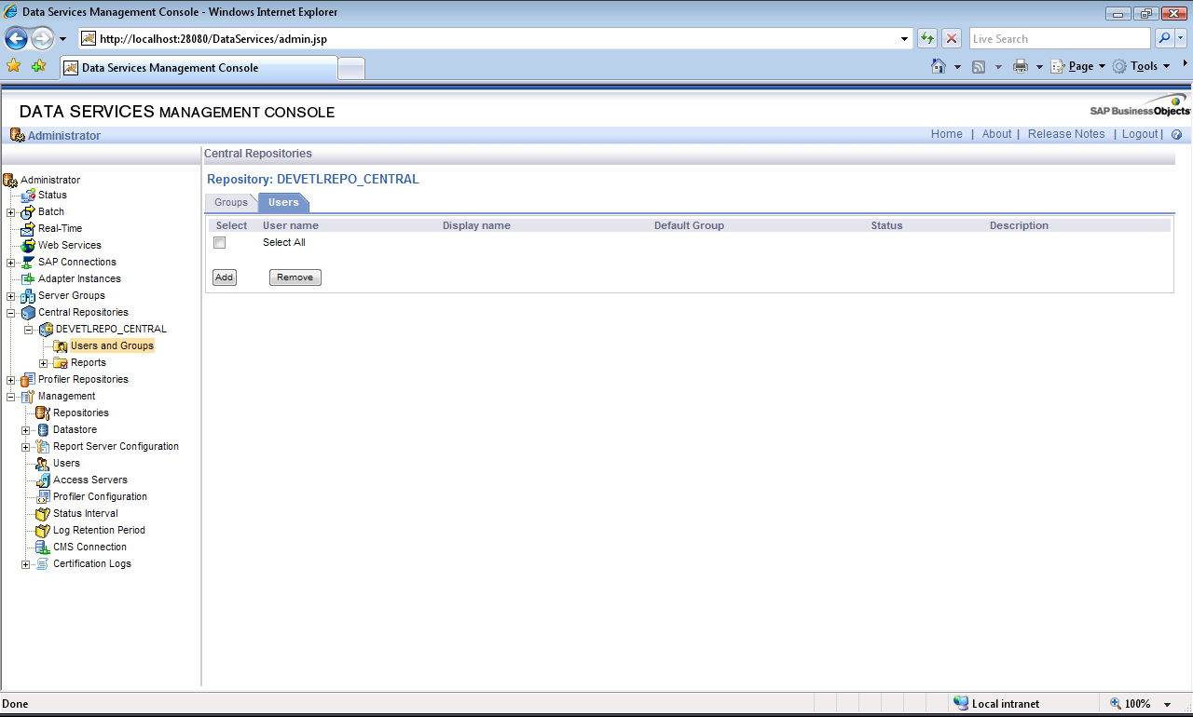The height and width of the screenshot is (717, 1193).
Task: Click the browser Refresh button
Action: pos(927,38)
